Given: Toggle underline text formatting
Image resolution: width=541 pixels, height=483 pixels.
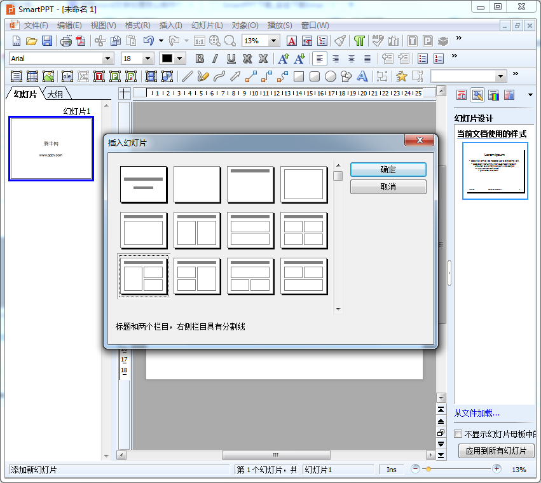Looking at the screenshot, I should [x=231, y=59].
